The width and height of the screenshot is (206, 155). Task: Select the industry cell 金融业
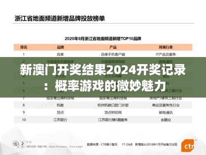coord(166,120)
